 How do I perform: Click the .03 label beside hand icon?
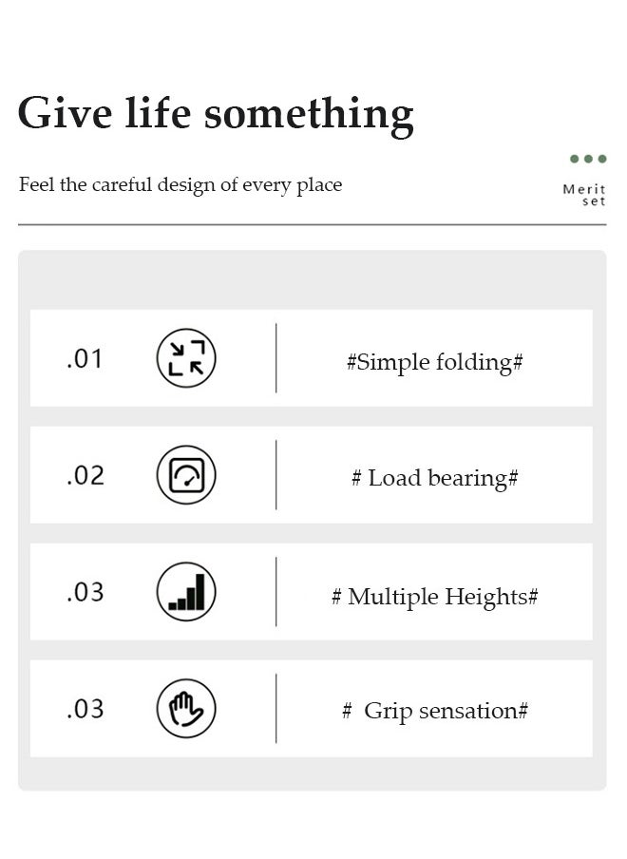[85, 710]
